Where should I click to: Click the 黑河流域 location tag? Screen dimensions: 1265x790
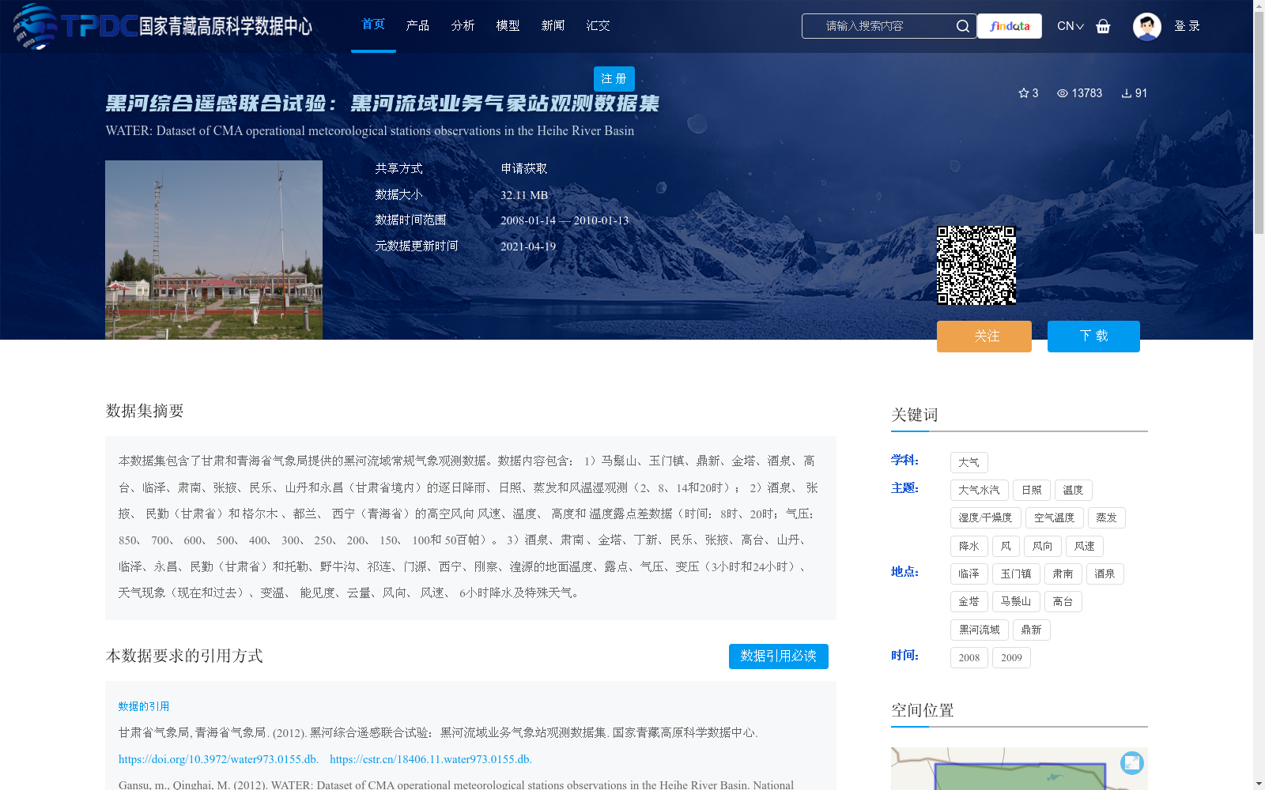click(x=980, y=630)
